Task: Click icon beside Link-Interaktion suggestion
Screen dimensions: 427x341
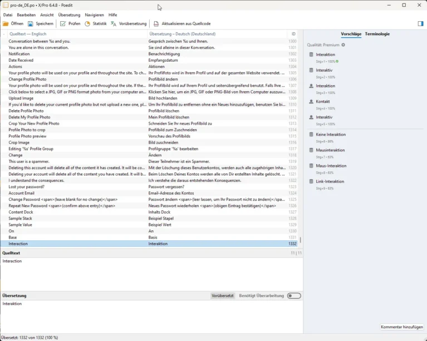Action: click(311, 181)
